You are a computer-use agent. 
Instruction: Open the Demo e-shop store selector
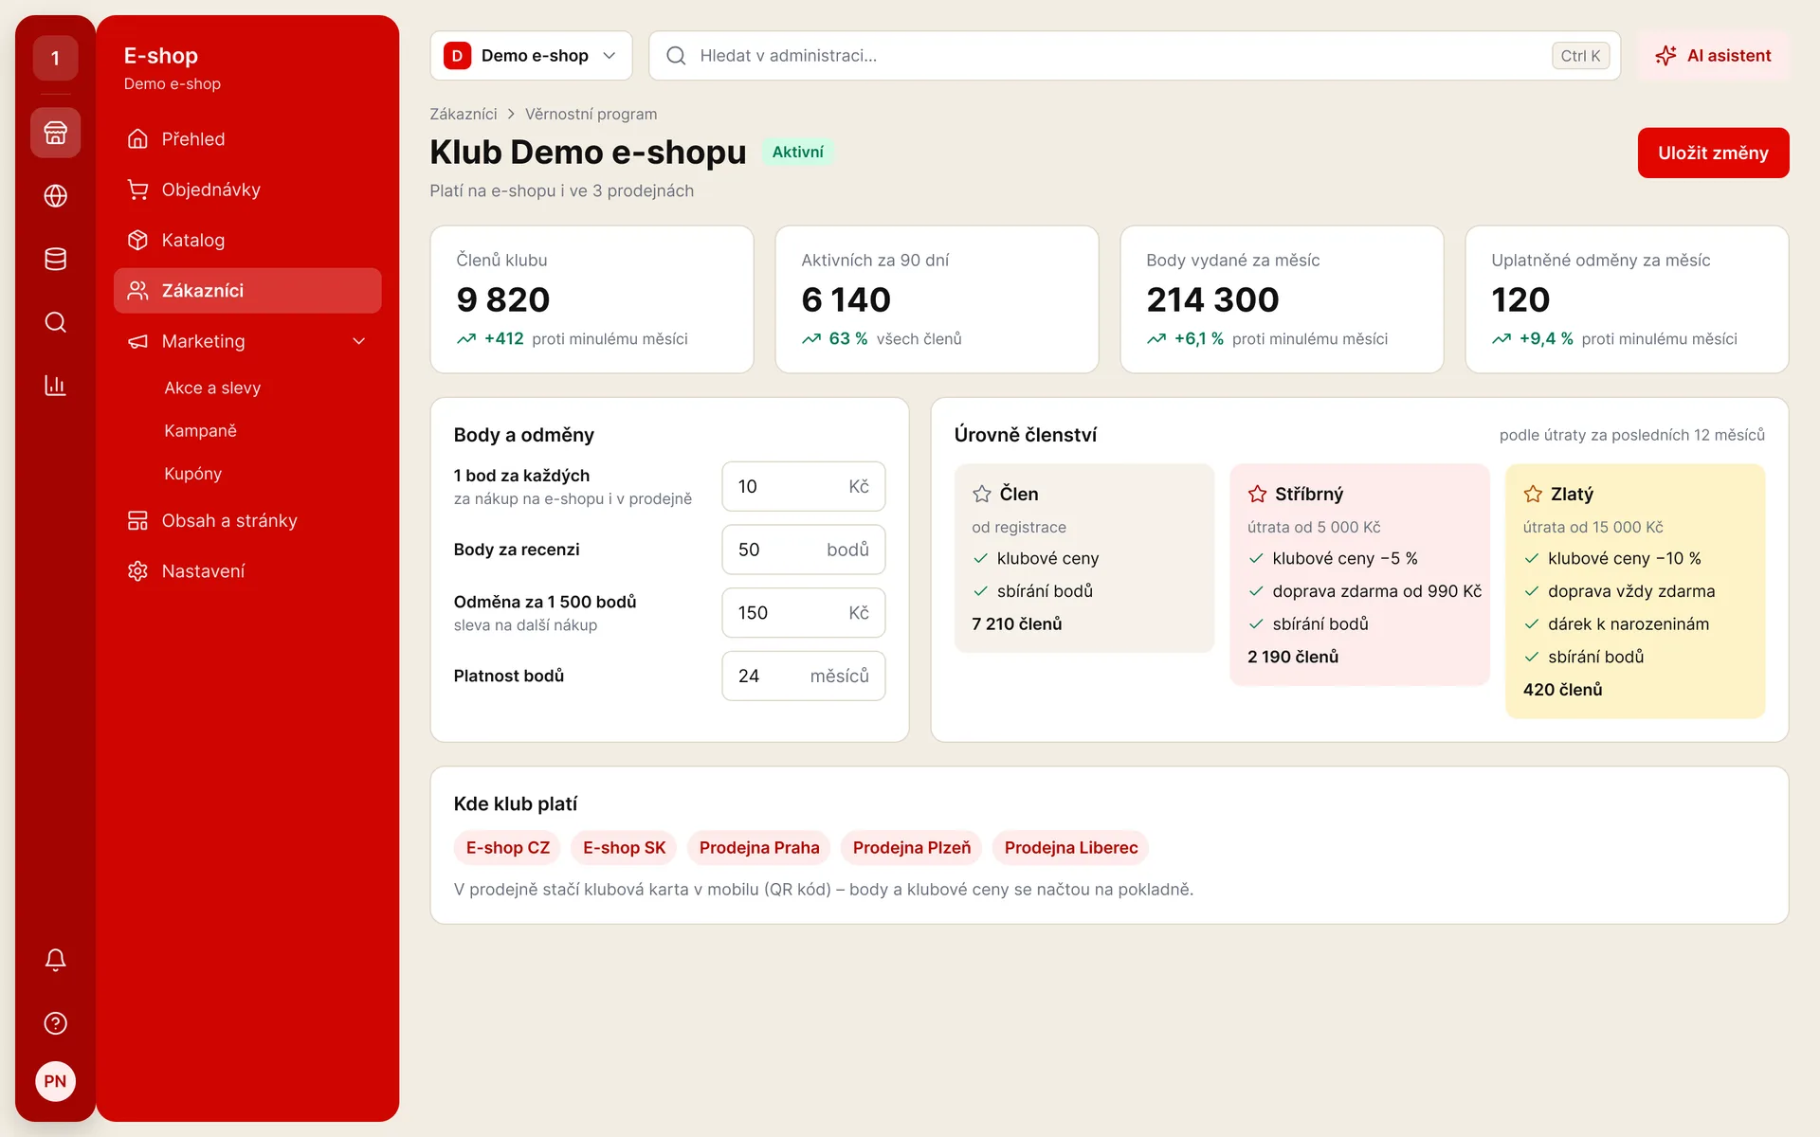tap(531, 56)
